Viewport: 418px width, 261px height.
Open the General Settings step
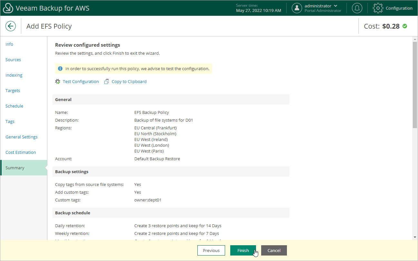[21, 137]
